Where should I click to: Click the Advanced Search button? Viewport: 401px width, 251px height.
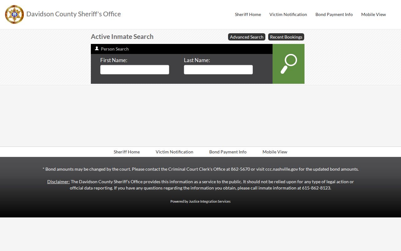(x=247, y=37)
